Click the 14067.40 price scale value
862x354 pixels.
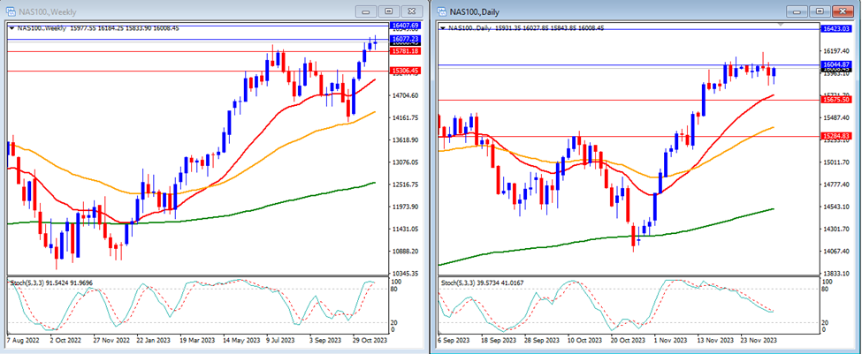click(835, 252)
